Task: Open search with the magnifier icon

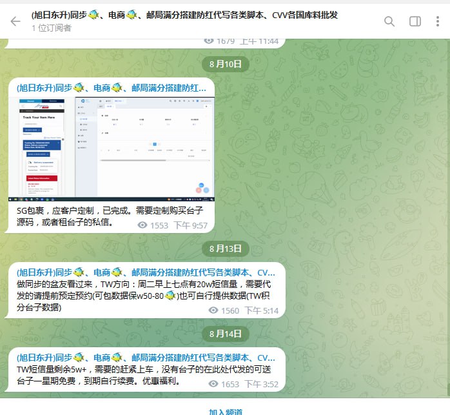Action: 389,21
